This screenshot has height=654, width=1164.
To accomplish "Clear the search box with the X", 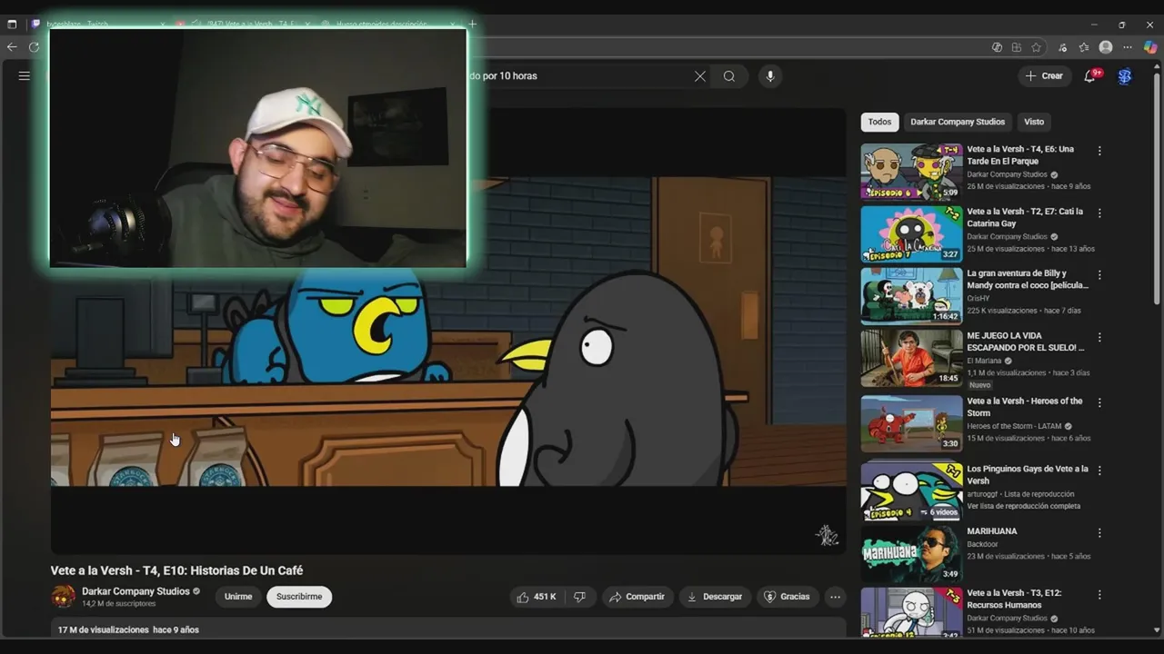I will click(x=699, y=76).
